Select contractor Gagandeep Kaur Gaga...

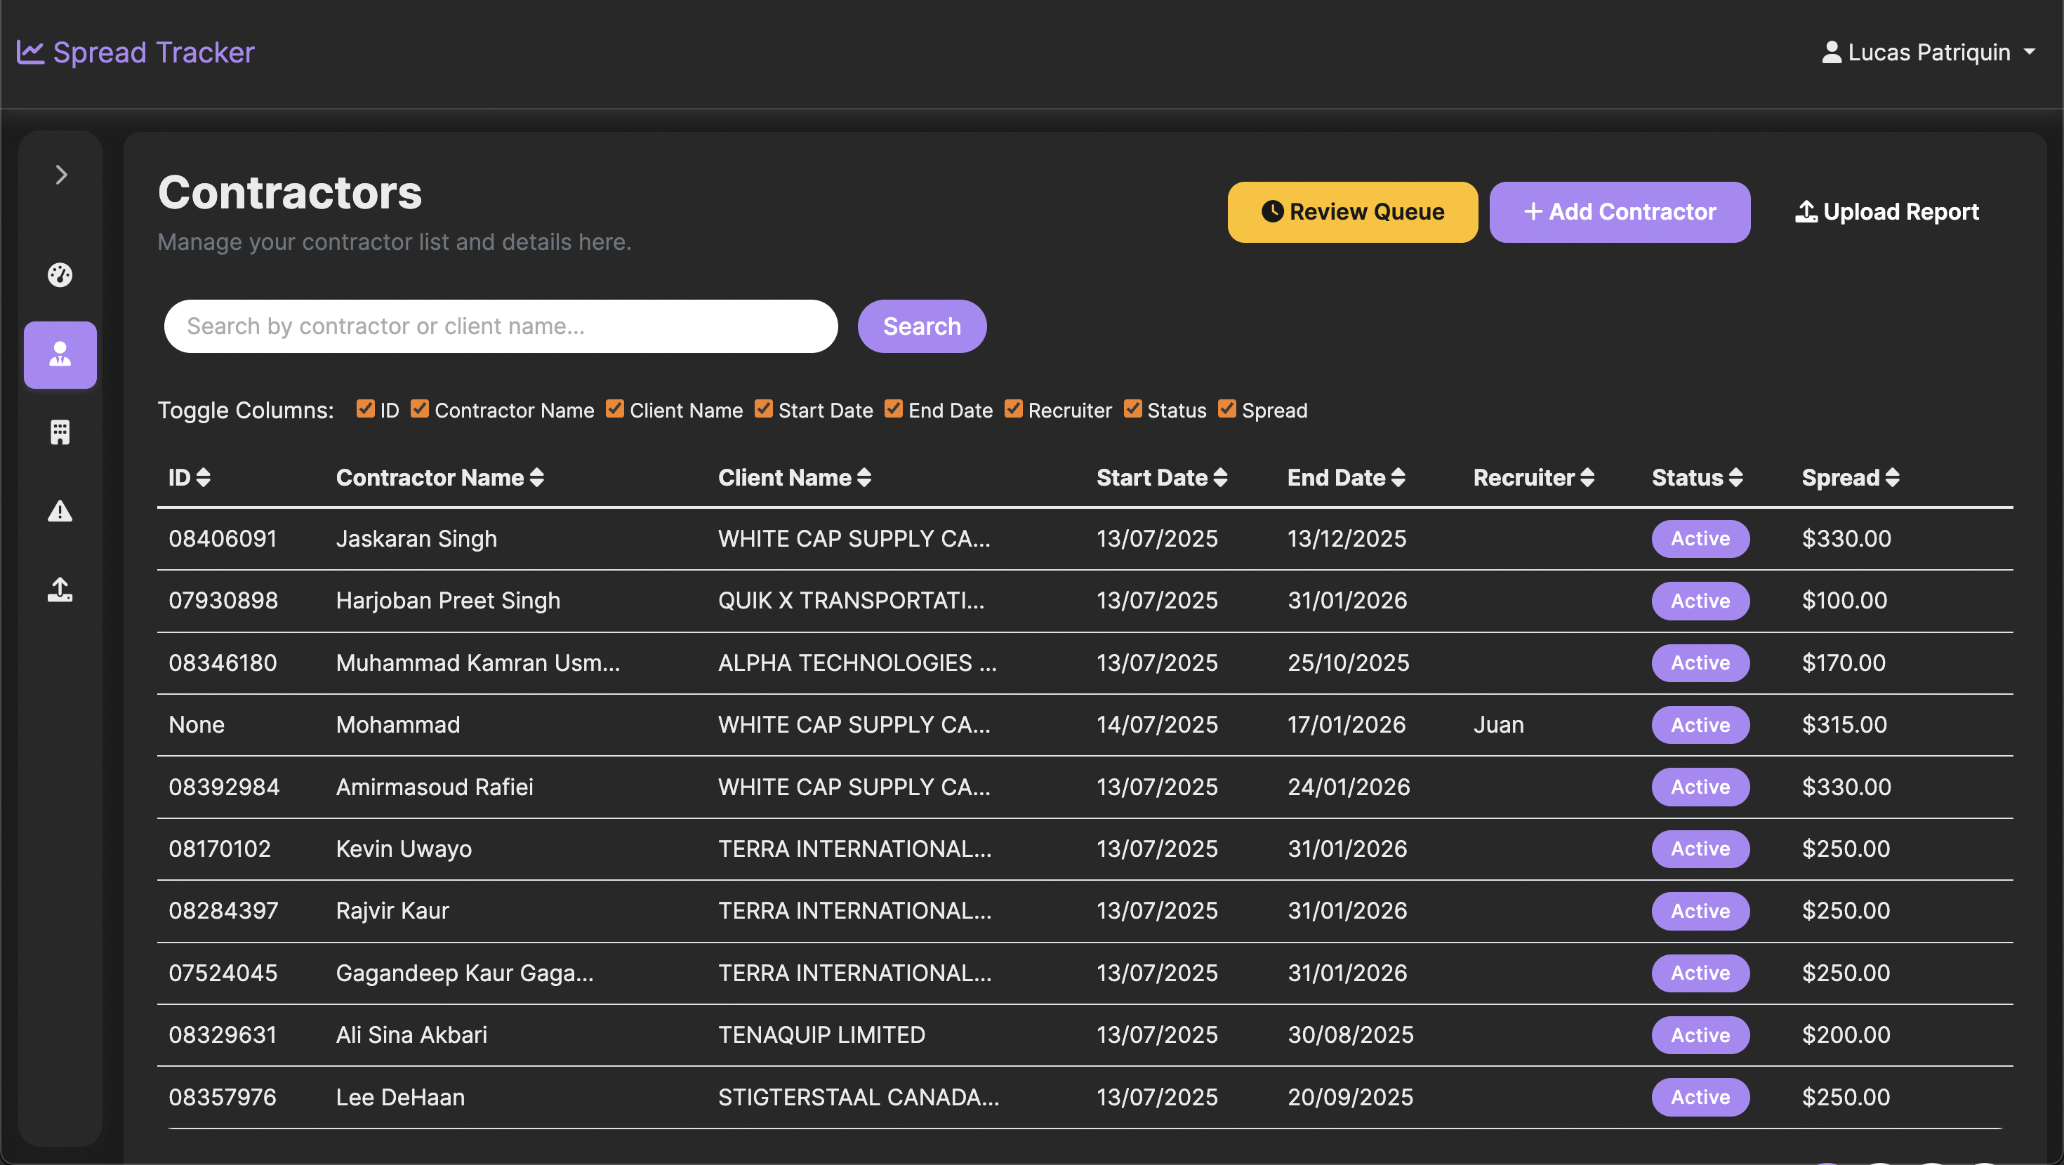coord(465,973)
